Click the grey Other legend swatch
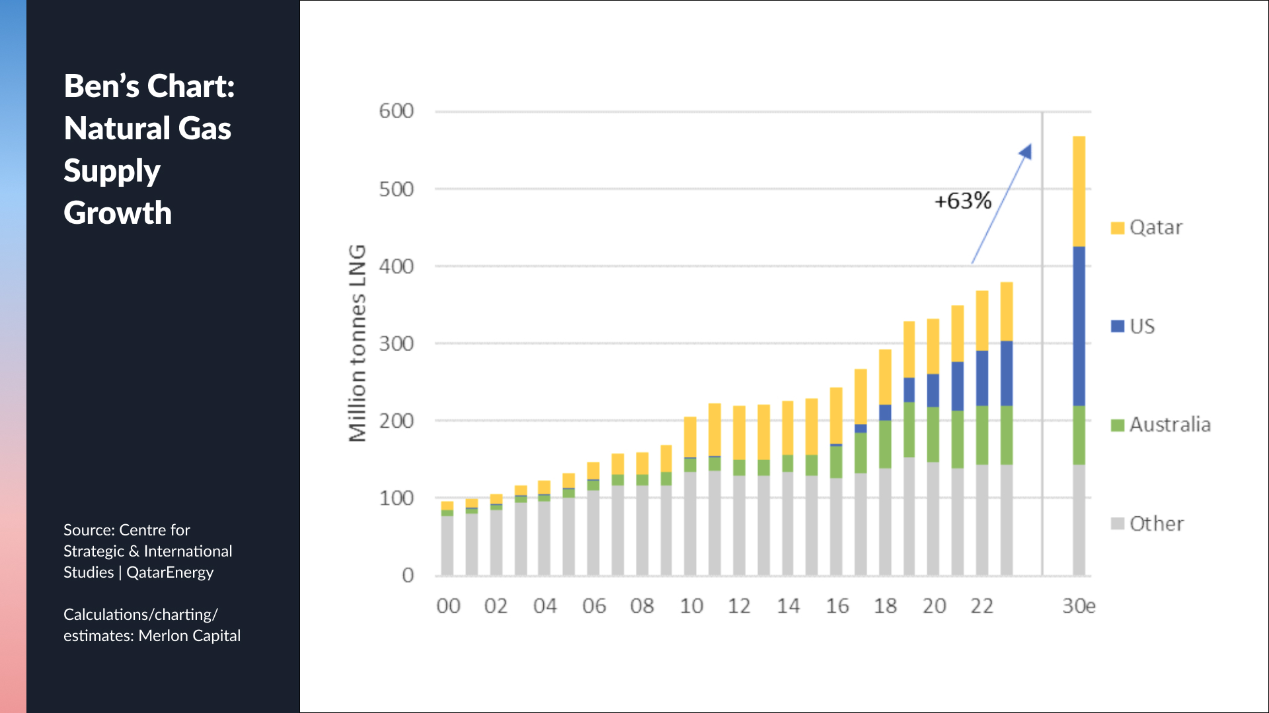The width and height of the screenshot is (1269, 713). pyautogui.click(x=1118, y=524)
